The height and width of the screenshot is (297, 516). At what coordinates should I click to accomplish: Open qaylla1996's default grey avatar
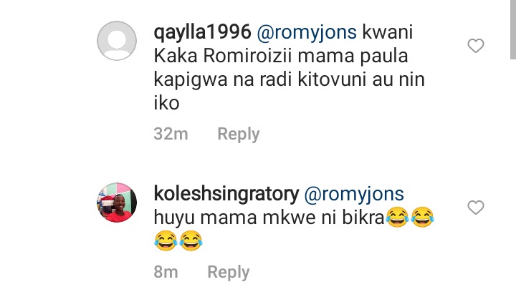click(117, 41)
